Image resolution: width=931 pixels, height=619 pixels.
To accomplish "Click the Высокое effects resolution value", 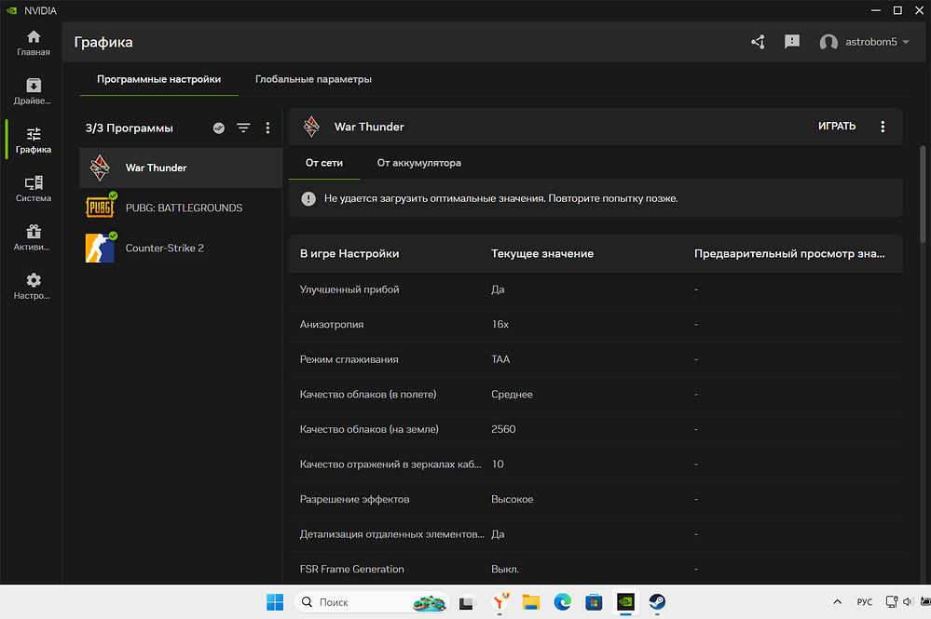I will [x=512, y=499].
